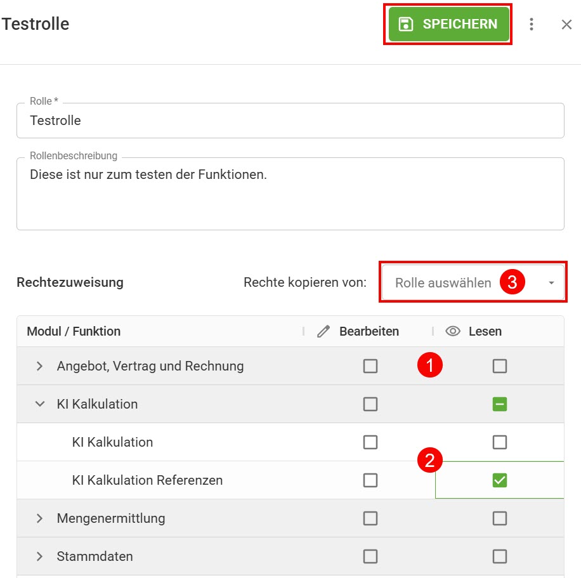Enable Lesen for child KI Kalkulation row

tap(499, 442)
